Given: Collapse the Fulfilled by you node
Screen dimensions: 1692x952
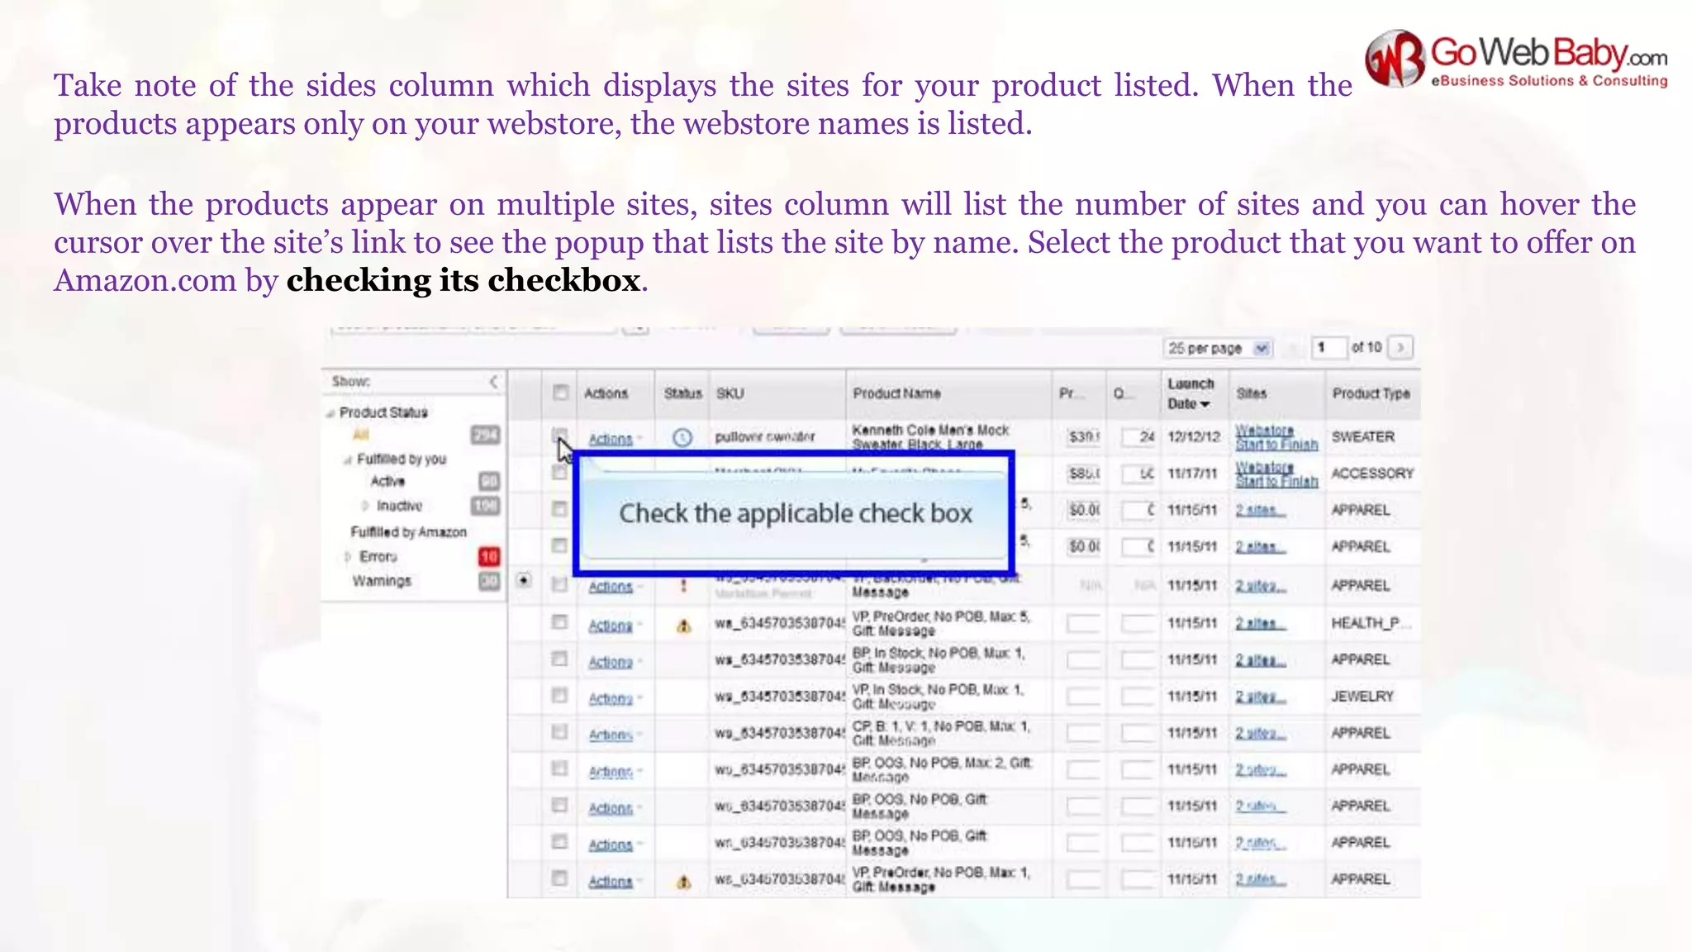Looking at the screenshot, I should (347, 459).
